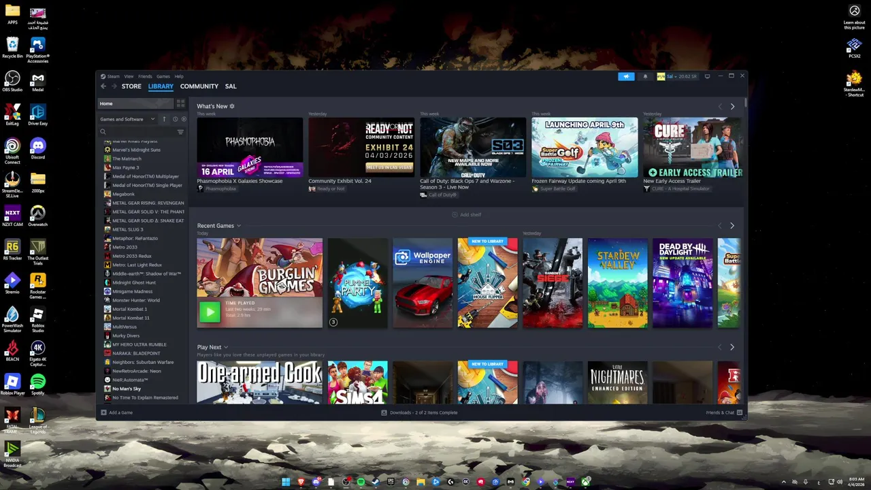
Task: Expand the Recent Games shelf dropdown
Action: pyautogui.click(x=239, y=226)
